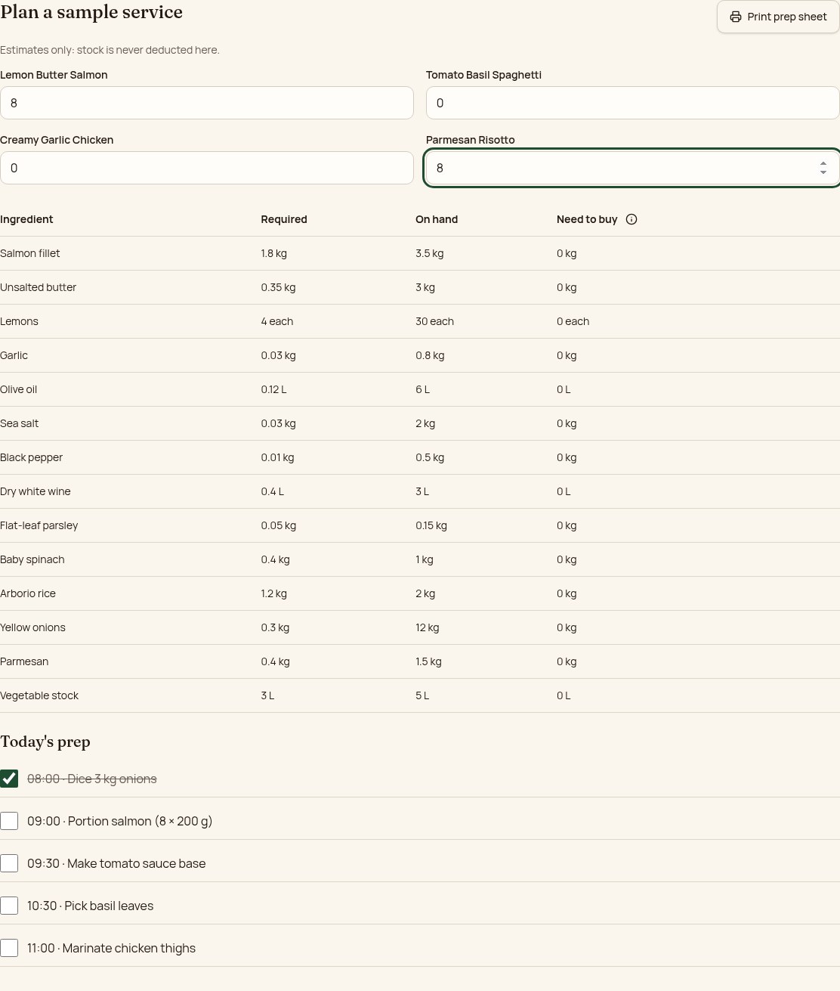Click the 1.8 kg required salmon value
The height and width of the screenshot is (991, 840).
coord(274,253)
